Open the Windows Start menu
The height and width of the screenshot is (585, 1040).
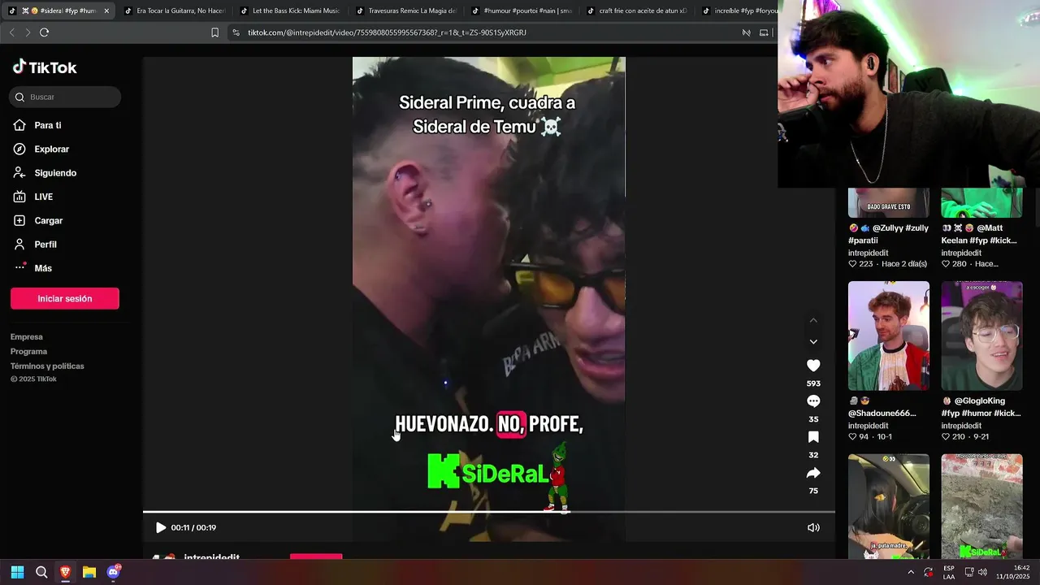point(17,572)
